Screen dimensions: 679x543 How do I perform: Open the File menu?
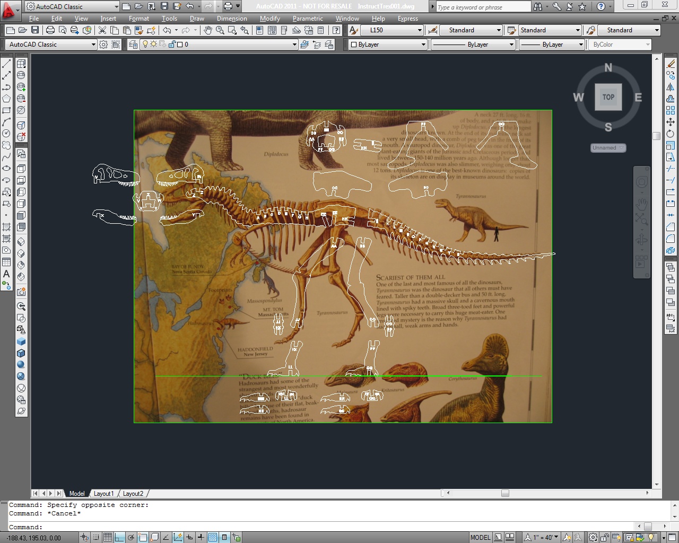click(34, 19)
